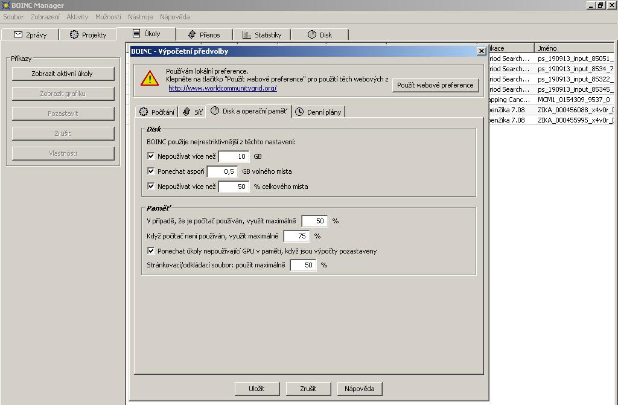Click the free space field showing 0,5

222,171
